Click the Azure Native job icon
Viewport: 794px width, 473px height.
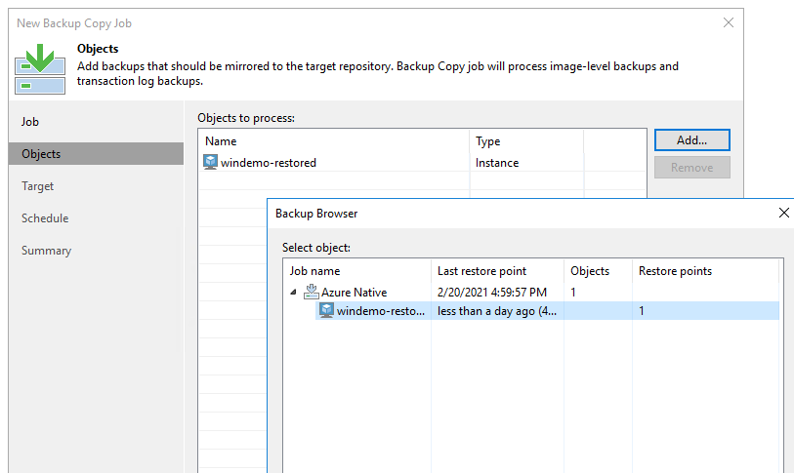point(312,292)
